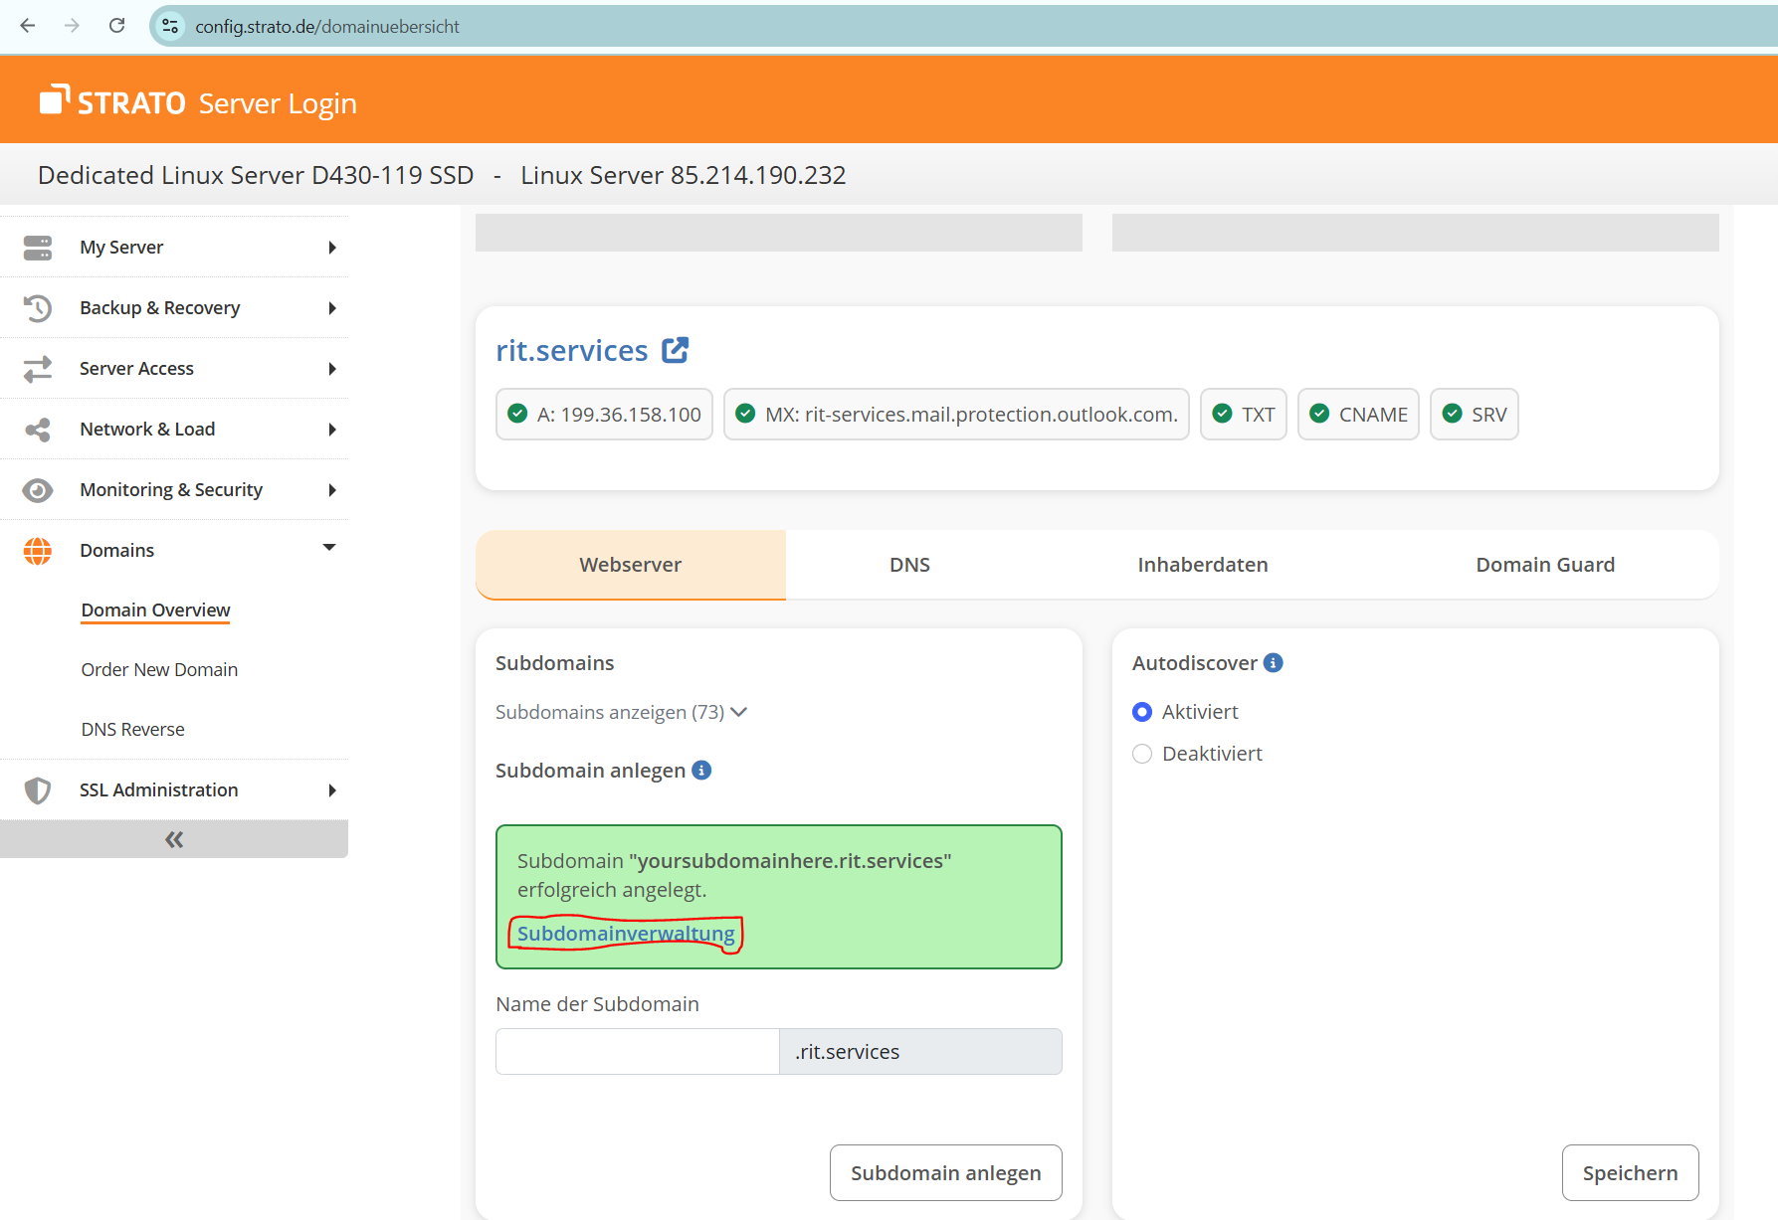Select the Aktiviert radio button
The height and width of the screenshot is (1220, 1778).
coord(1142,712)
